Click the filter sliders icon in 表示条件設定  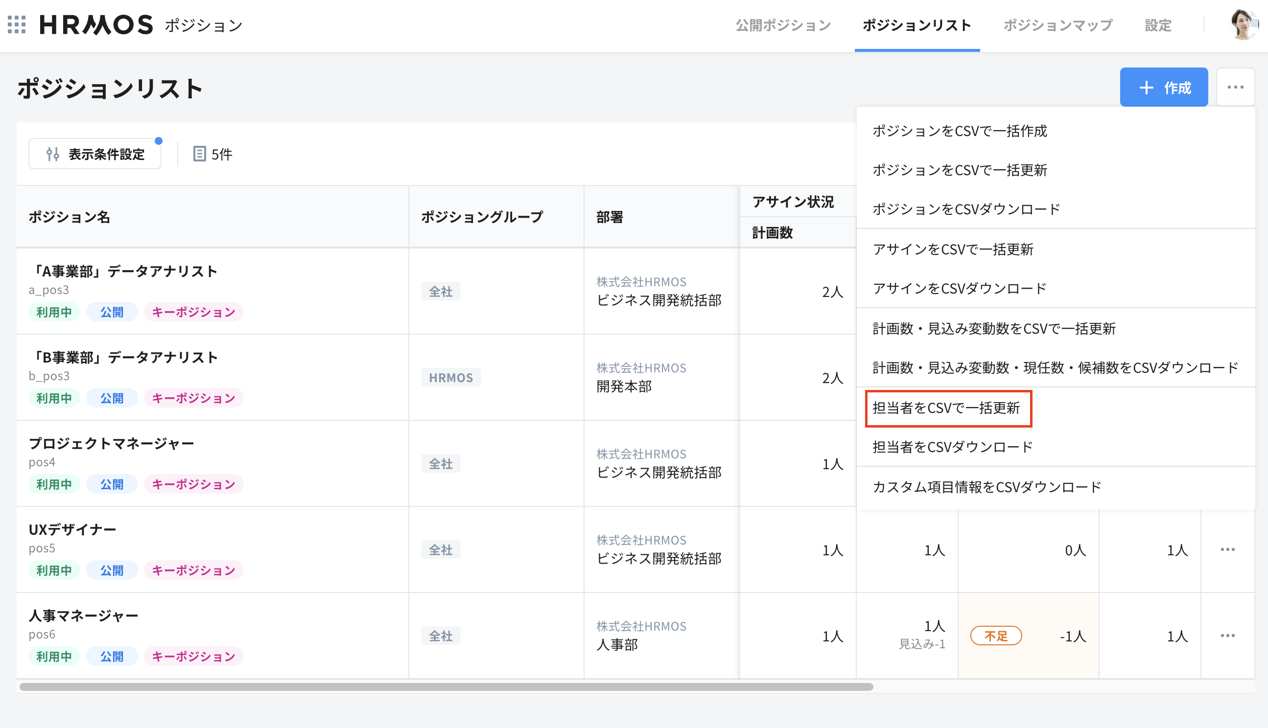pos(53,154)
